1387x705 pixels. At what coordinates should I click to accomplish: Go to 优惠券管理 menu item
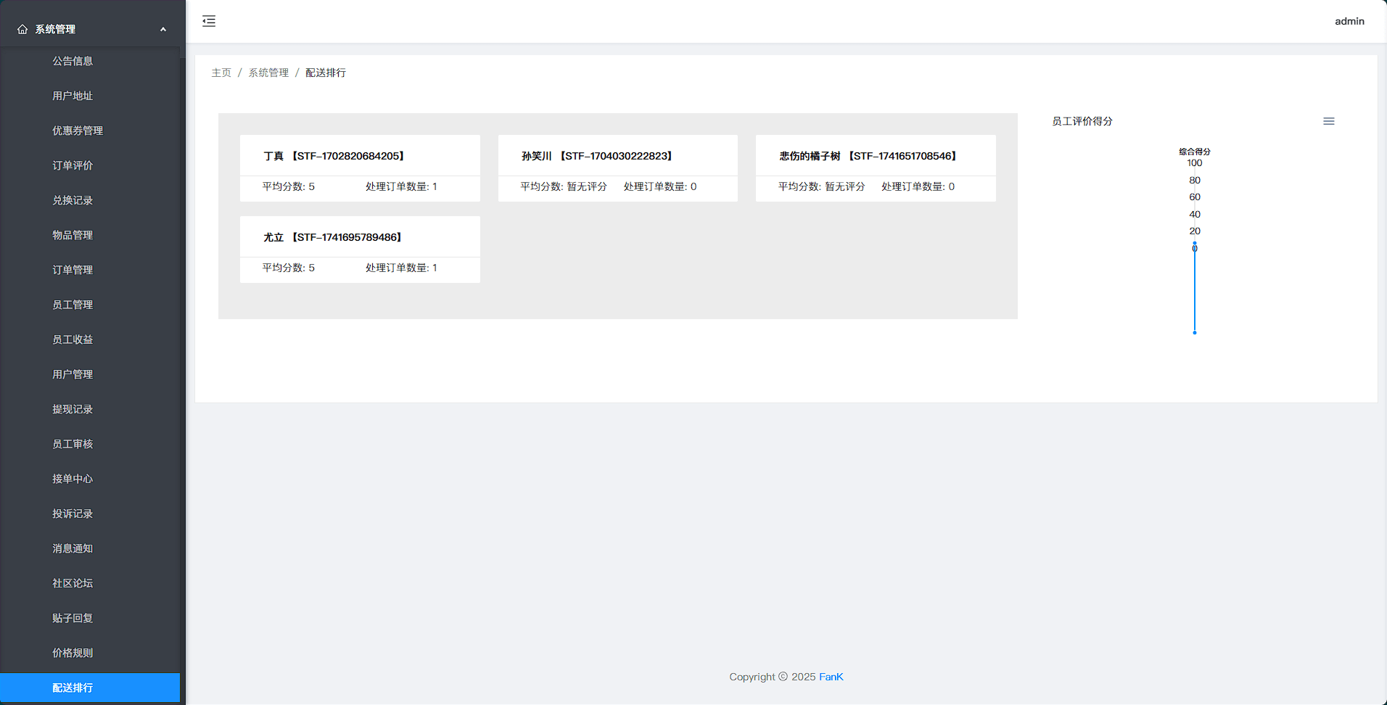(78, 131)
